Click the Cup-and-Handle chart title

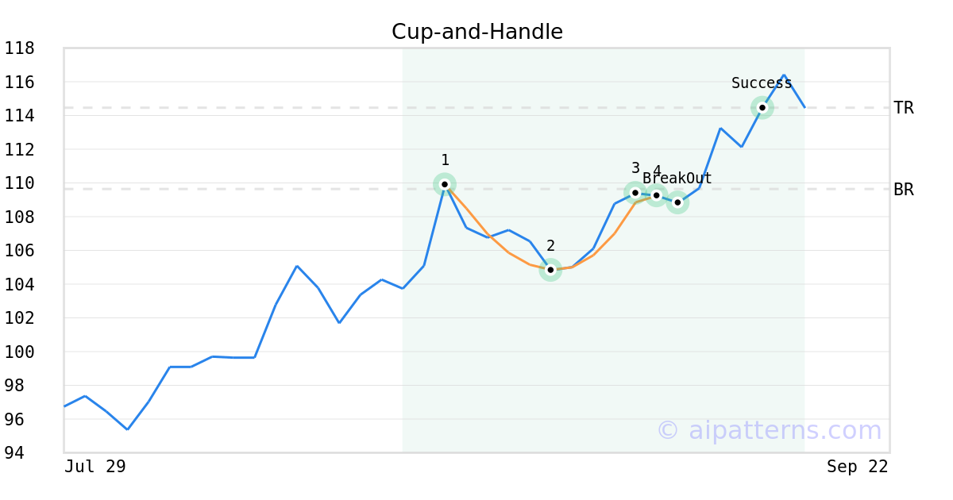tap(477, 32)
